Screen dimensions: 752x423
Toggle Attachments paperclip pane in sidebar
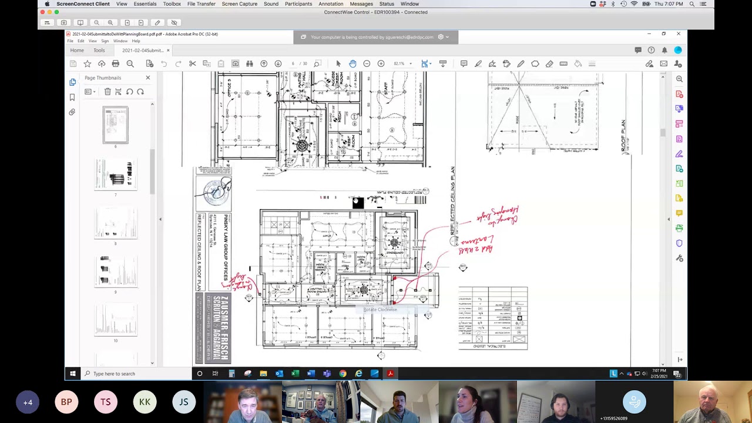[x=72, y=112]
